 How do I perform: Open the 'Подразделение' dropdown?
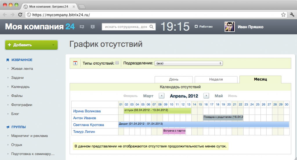click(x=189, y=63)
